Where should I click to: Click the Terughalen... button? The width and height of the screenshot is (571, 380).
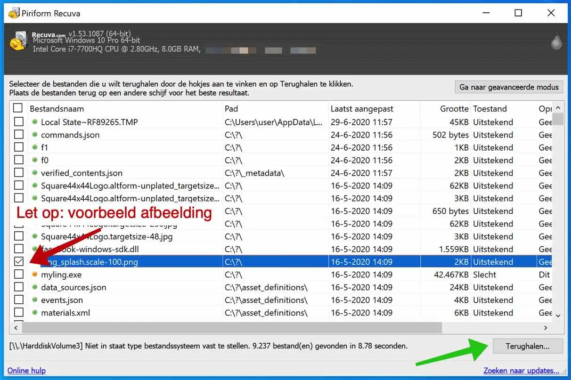(528, 346)
